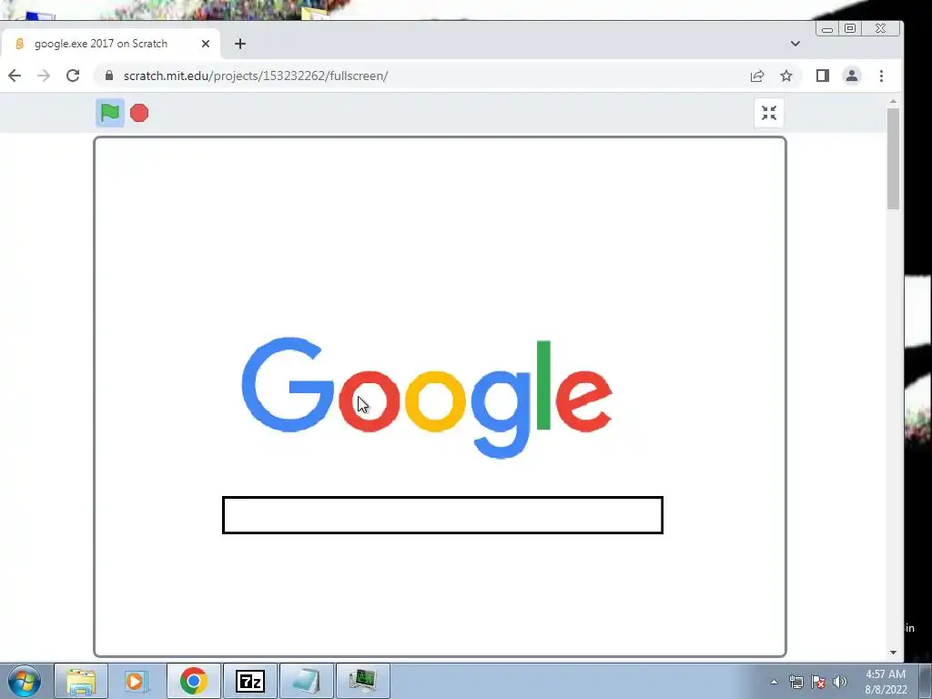Share this page using share icon

[x=756, y=76]
